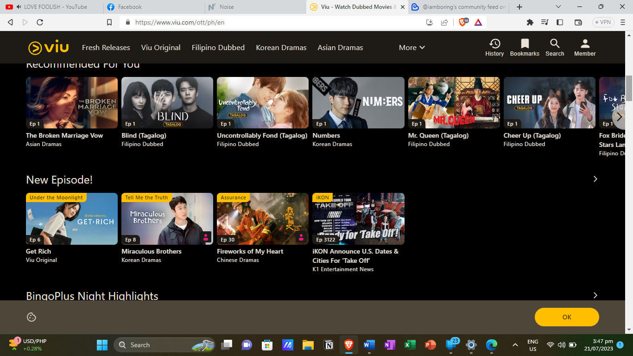Screen dimensions: 633x356
Task: Open Notion from taskbar
Action: point(329,345)
